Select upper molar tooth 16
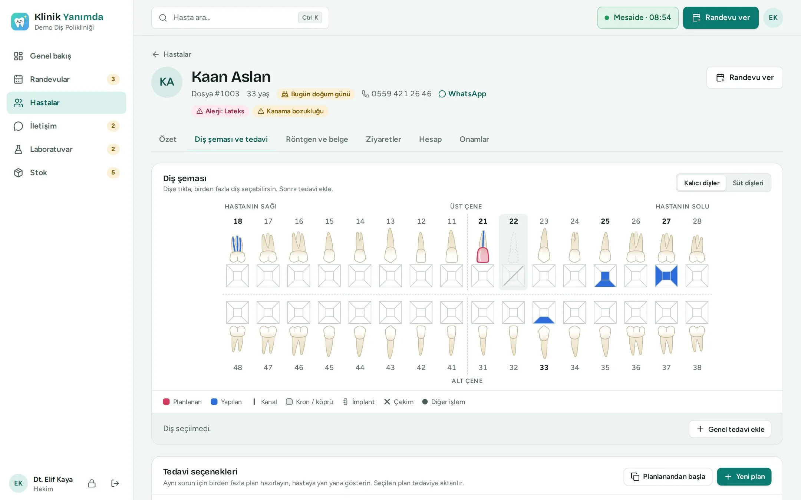The width and height of the screenshot is (801, 500). [x=299, y=247]
